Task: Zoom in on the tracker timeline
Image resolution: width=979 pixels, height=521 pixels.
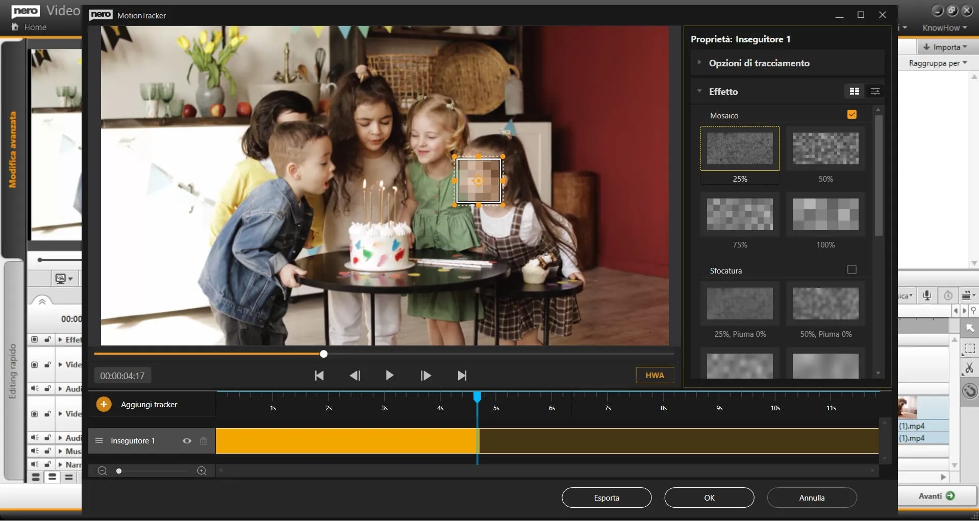Action: click(202, 471)
